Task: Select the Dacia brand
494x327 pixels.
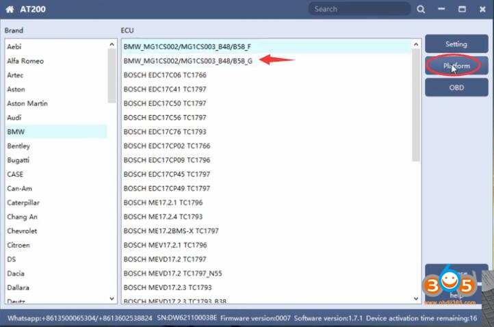Action: point(56,274)
